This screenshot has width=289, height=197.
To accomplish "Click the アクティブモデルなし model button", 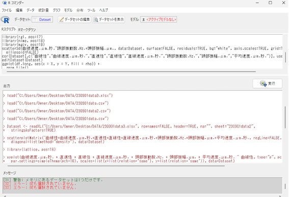I will pos(159,19).
